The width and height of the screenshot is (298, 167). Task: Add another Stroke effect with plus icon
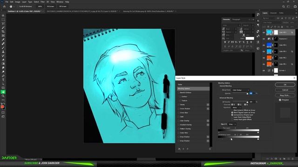pyautogui.click(x=208, y=105)
